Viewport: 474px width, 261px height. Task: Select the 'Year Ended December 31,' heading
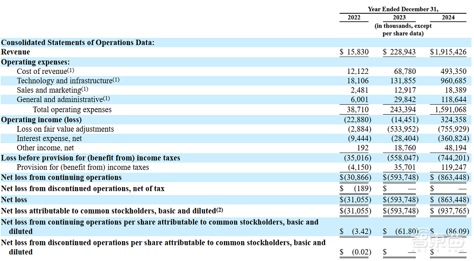402,9
